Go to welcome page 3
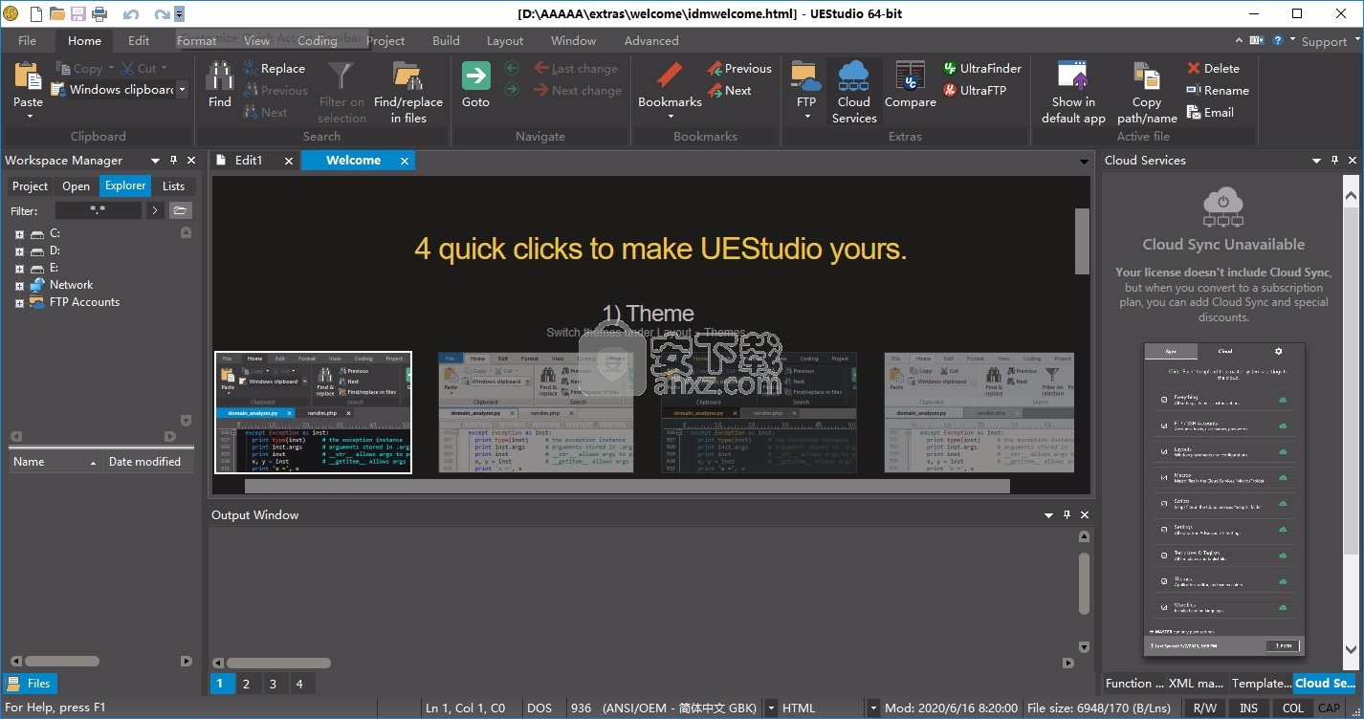1364x719 pixels. [x=273, y=684]
